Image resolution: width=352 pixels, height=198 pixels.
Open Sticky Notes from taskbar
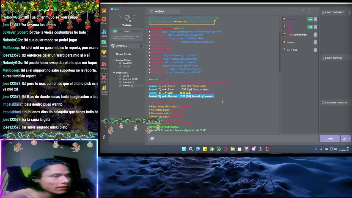point(205,149)
